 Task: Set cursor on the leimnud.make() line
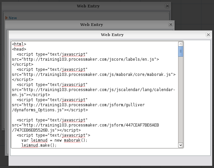(39, 145)
